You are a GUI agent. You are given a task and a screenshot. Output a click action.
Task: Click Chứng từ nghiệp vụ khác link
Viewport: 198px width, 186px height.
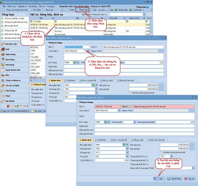pyautogui.click(x=14, y=18)
